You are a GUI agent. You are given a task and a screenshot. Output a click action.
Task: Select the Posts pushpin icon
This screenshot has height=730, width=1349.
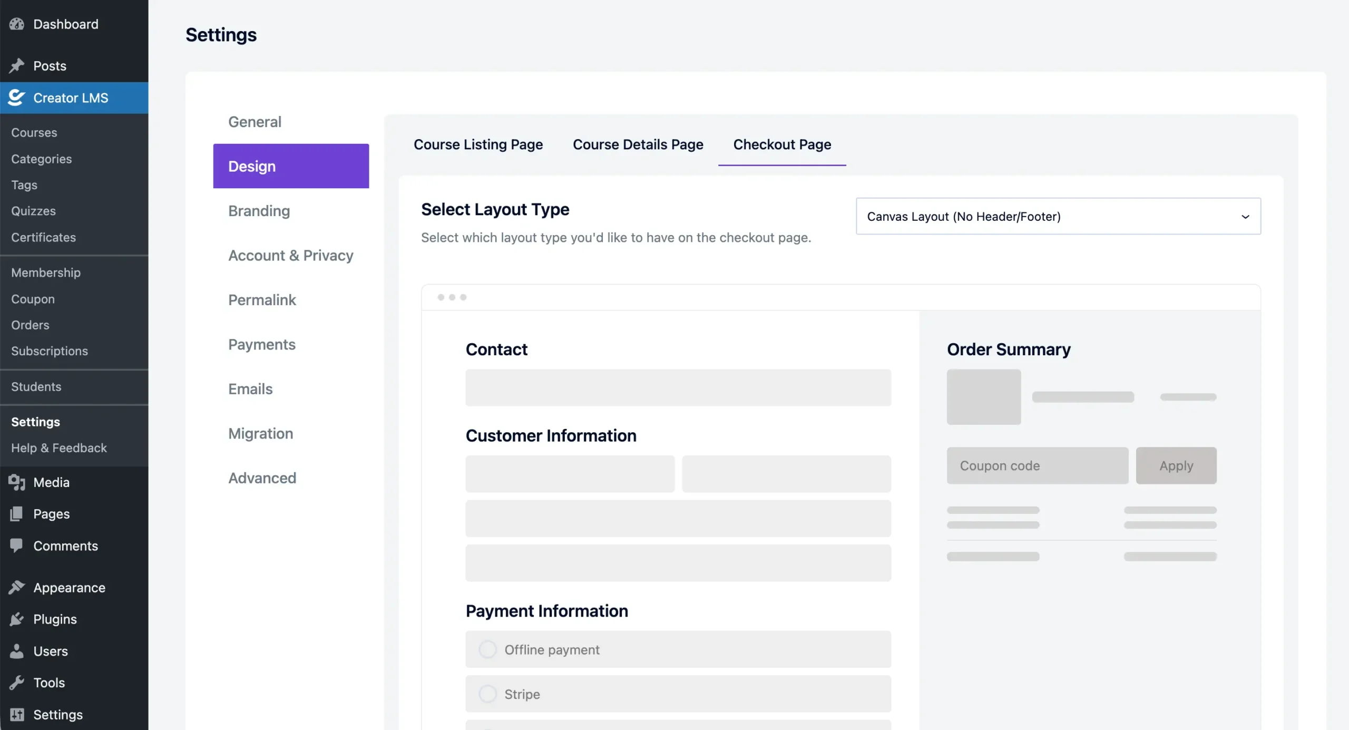tap(17, 65)
